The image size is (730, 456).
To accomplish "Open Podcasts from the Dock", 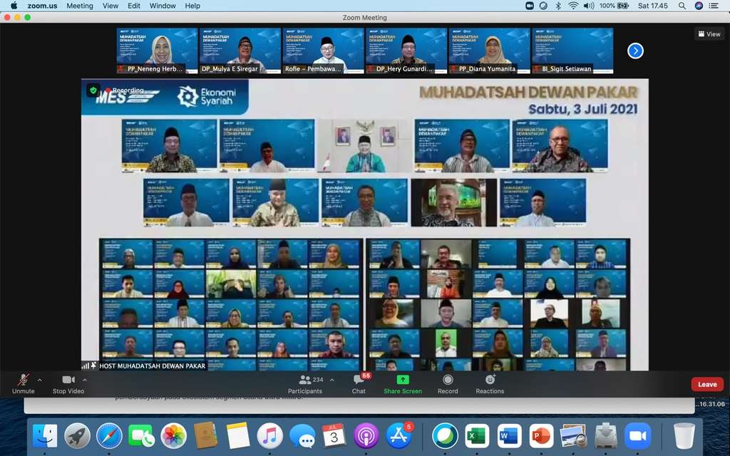I will [x=366, y=437].
